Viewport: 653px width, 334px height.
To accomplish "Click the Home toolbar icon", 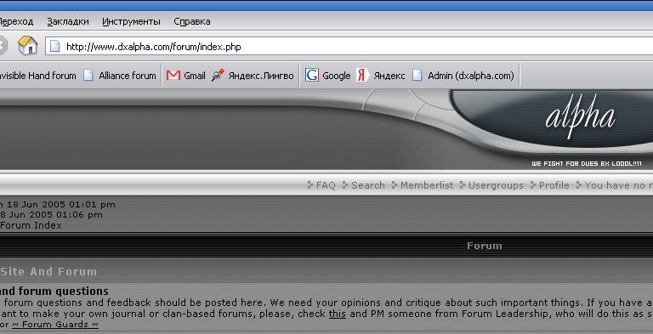I will click(x=27, y=45).
